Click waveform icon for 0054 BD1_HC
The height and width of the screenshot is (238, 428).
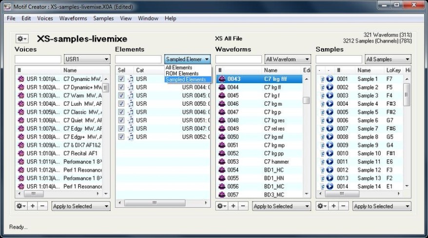(x=222, y=170)
